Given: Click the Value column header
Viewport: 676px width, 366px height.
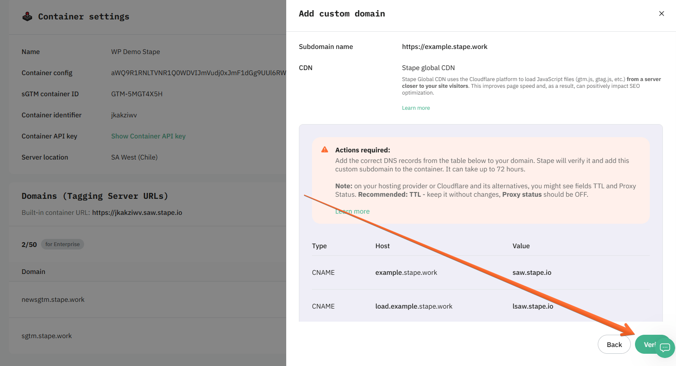Looking at the screenshot, I should click(521, 246).
